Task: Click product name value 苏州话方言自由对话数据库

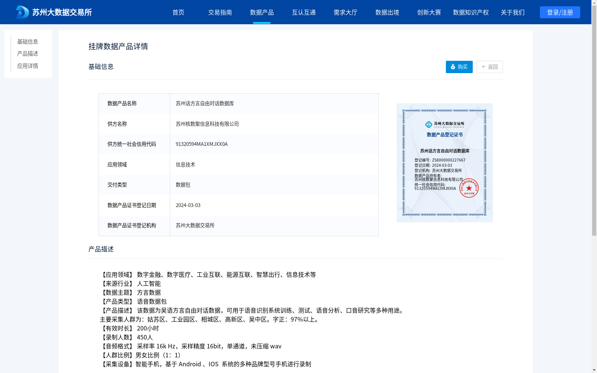Action: tap(205, 104)
